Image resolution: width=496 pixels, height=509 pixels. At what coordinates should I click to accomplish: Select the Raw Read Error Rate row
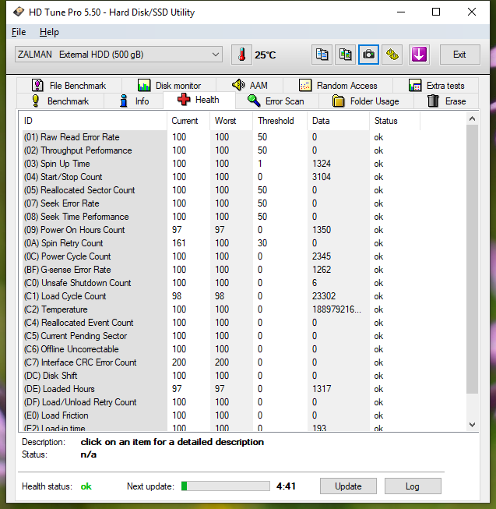point(220,137)
